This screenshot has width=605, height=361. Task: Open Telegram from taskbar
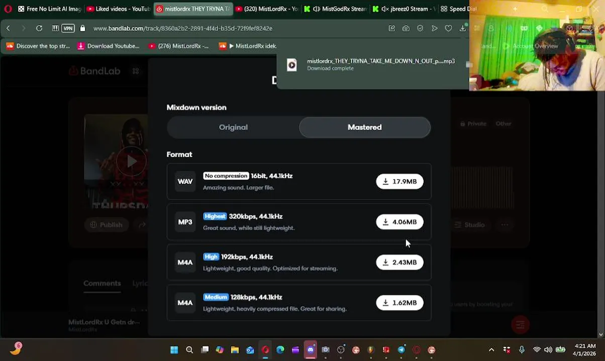[x=401, y=350]
